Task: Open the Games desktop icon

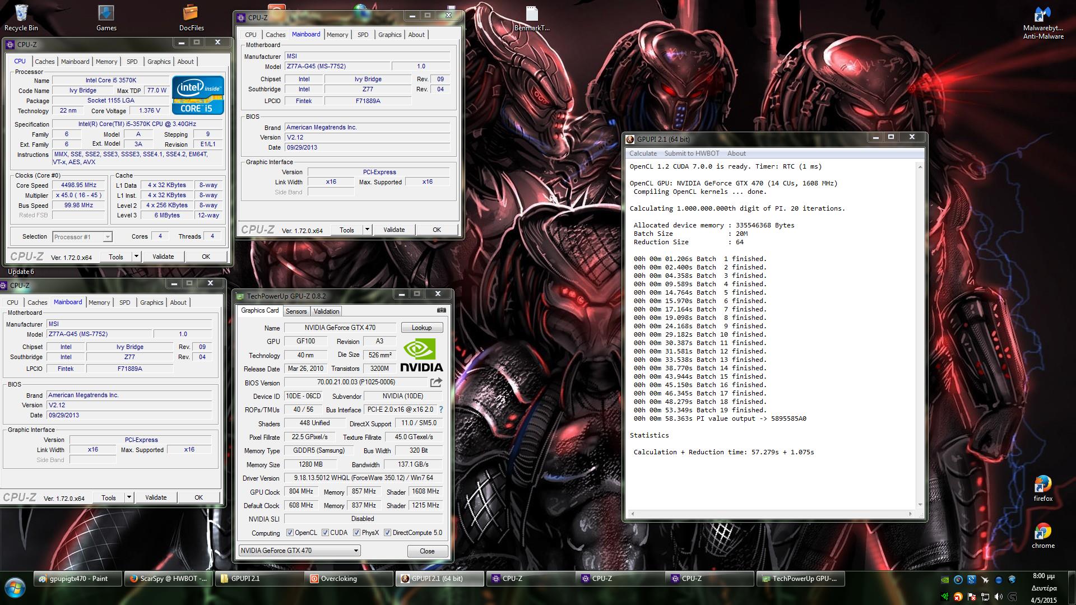Action: coord(106,17)
